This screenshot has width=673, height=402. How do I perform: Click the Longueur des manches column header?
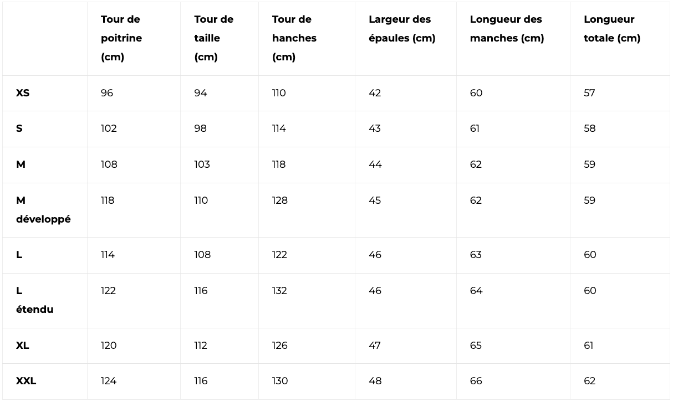tap(507, 29)
